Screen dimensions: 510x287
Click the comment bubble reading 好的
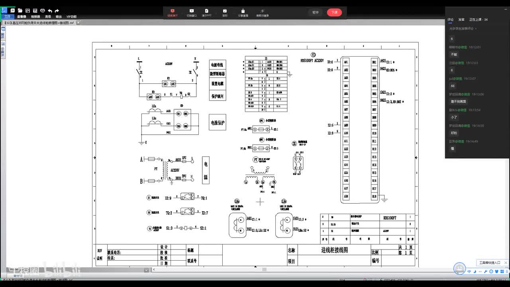pyautogui.click(x=454, y=133)
